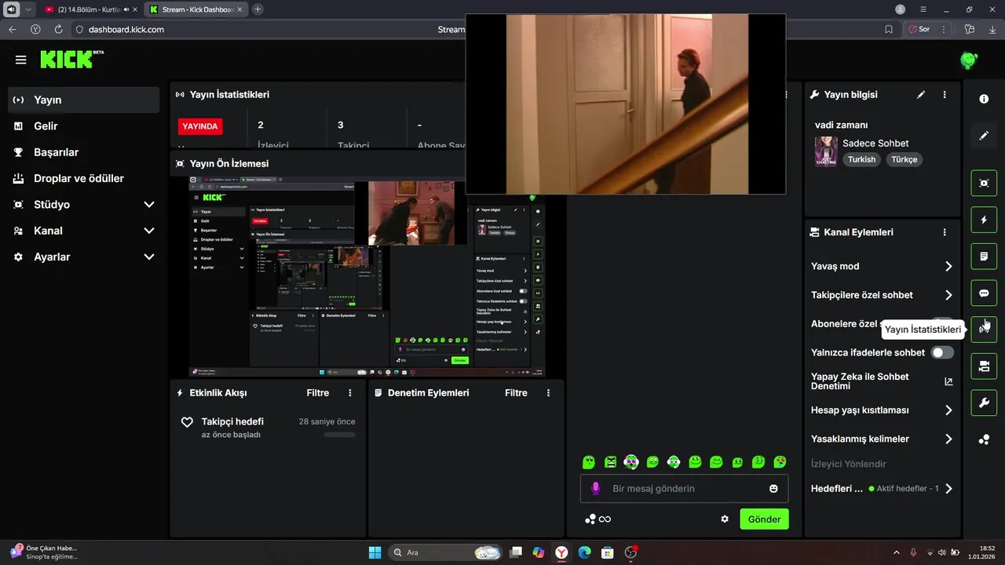Image resolution: width=1005 pixels, height=565 pixels.
Task: Toggle Abonelere özel sohbet switch
Action: [942, 323]
